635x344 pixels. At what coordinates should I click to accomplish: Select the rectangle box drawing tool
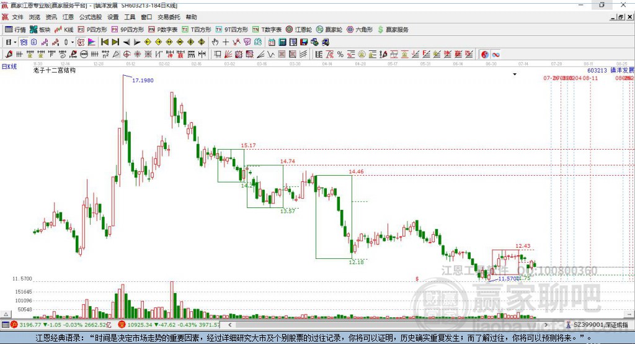click(x=218, y=55)
